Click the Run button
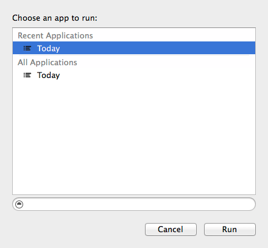This screenshot has width=268, height=248. coord(230,229)
